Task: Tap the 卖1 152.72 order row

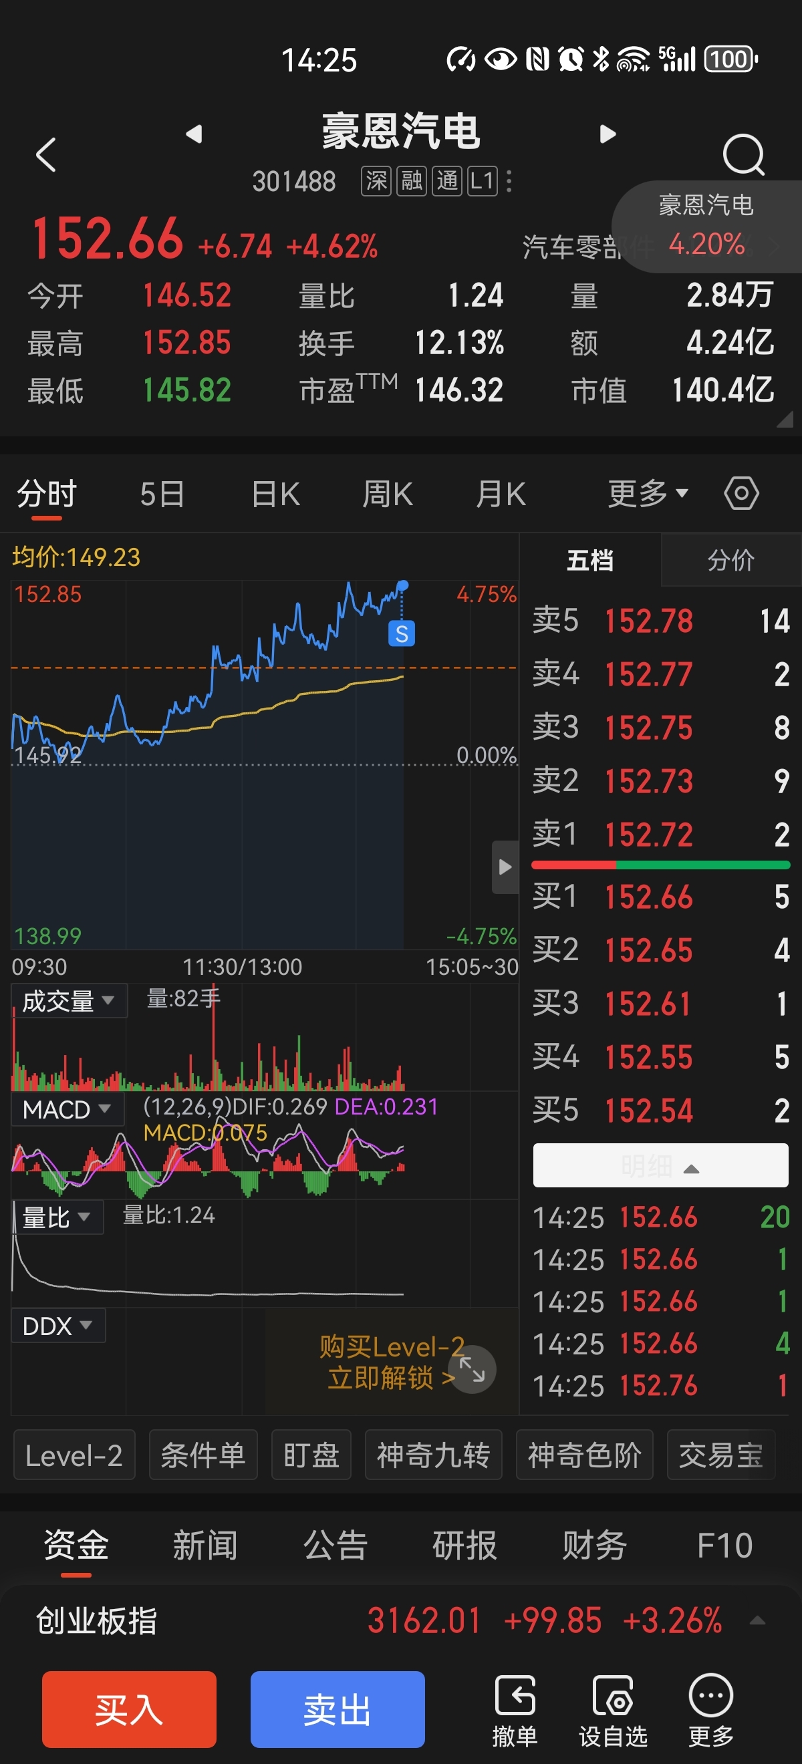Action: [661, 835]
